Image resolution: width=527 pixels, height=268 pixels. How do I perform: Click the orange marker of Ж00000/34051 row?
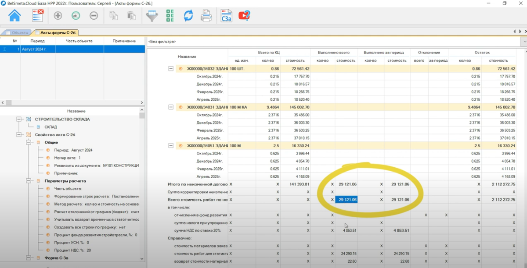tap(180, 145)
